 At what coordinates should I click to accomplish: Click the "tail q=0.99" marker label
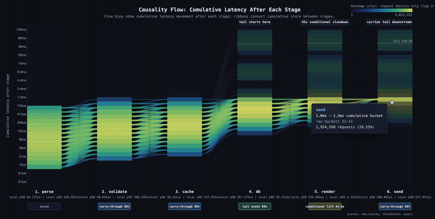coord(402,41)
